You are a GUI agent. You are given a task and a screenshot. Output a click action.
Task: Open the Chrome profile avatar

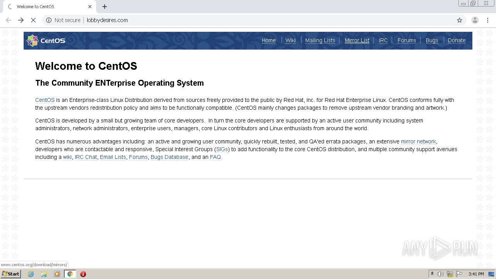coord(475,20)
